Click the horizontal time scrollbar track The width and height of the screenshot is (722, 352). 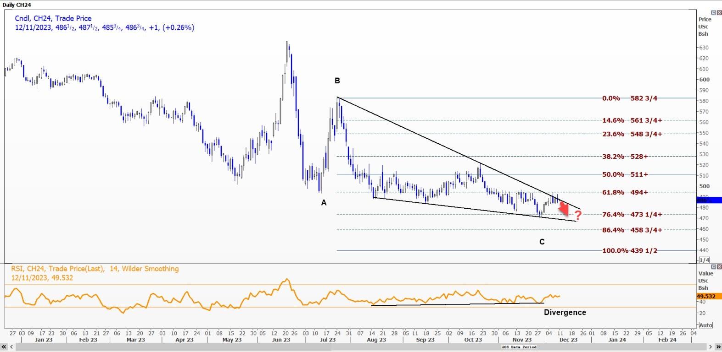[x=275, y=347]
